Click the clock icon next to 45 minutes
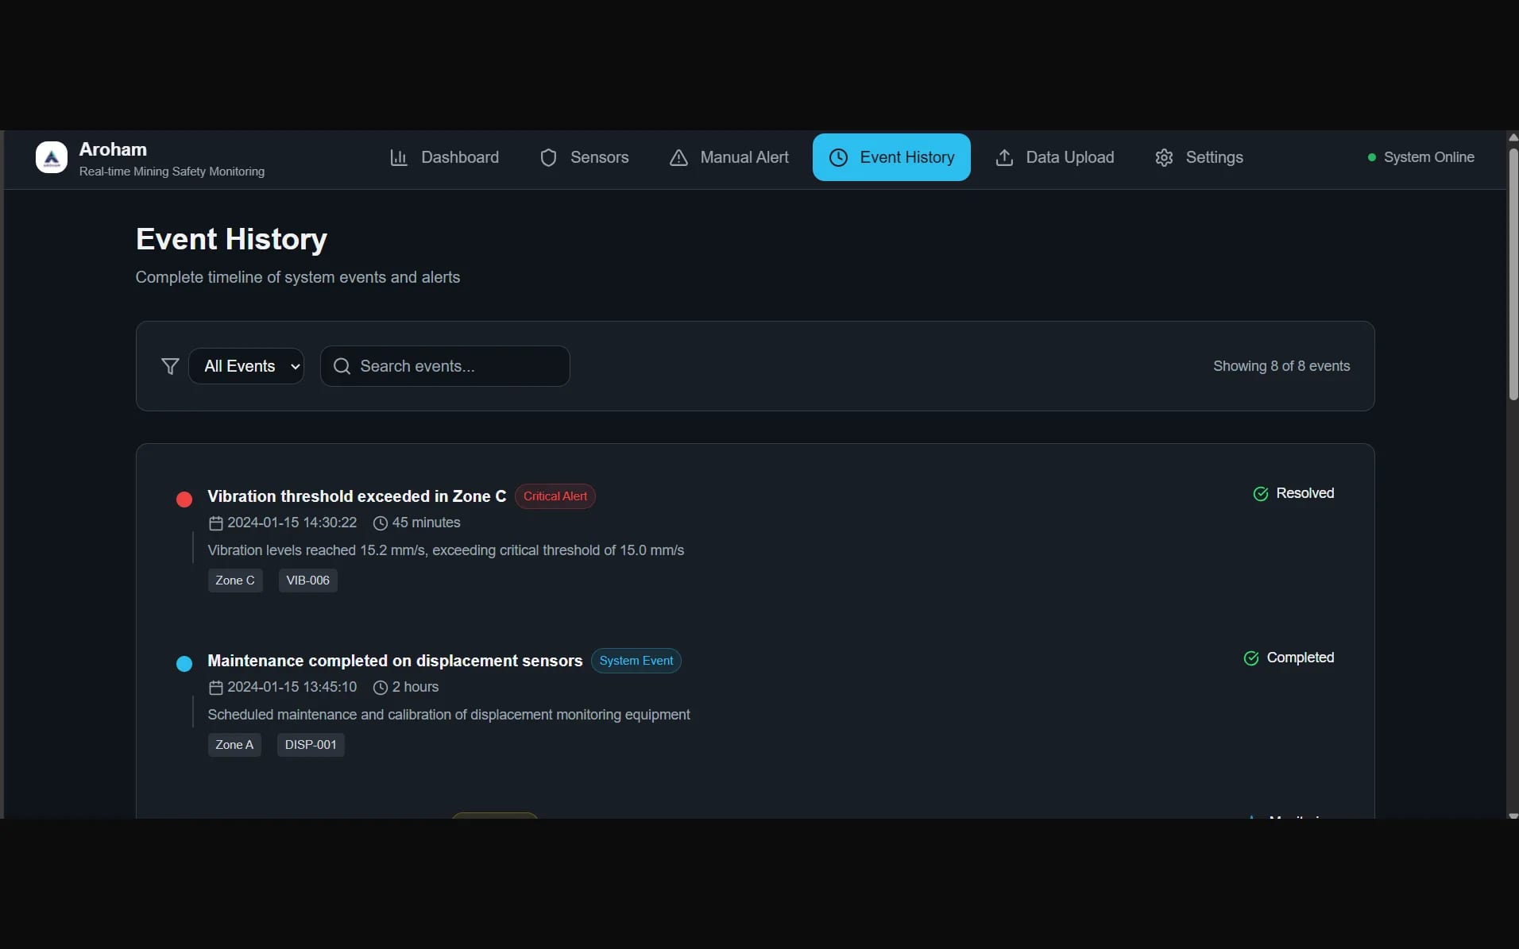Viewport: 1519px width, 949px height. click(x=381, y=523)
